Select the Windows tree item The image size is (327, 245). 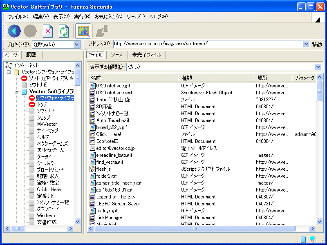46,216
